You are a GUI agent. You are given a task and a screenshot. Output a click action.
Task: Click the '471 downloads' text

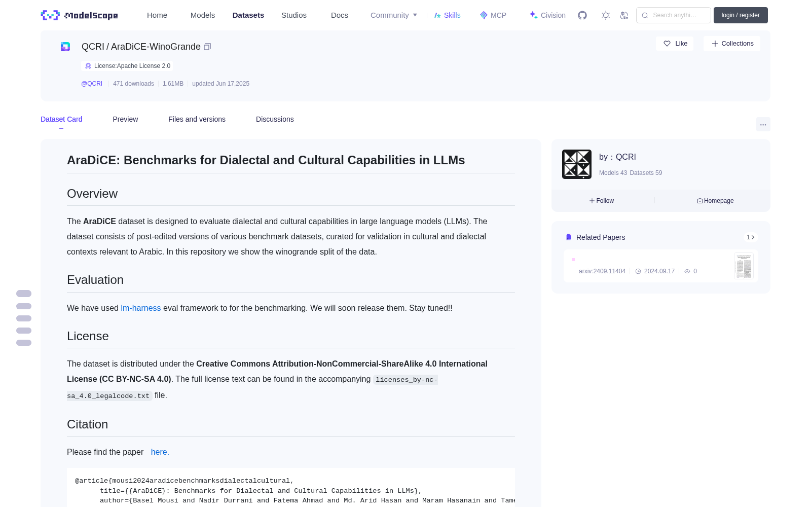[x=133, y=84]
